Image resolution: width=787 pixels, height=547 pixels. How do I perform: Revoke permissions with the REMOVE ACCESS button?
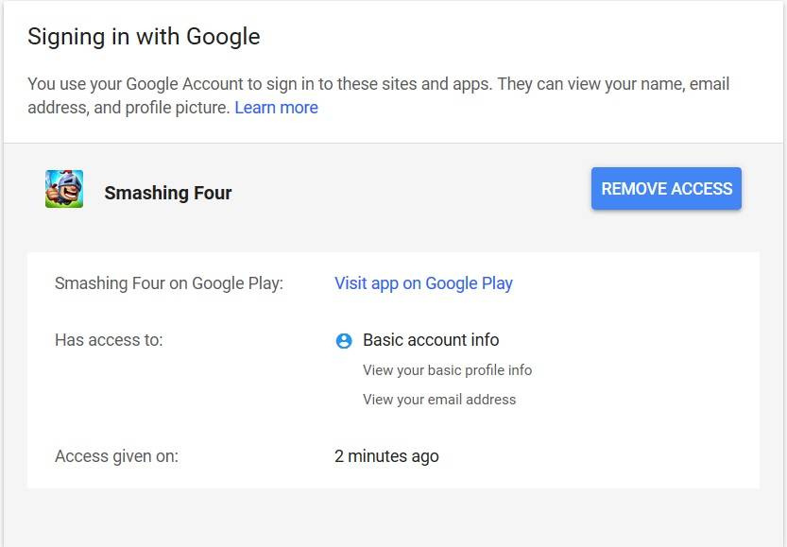click(666, 188)
